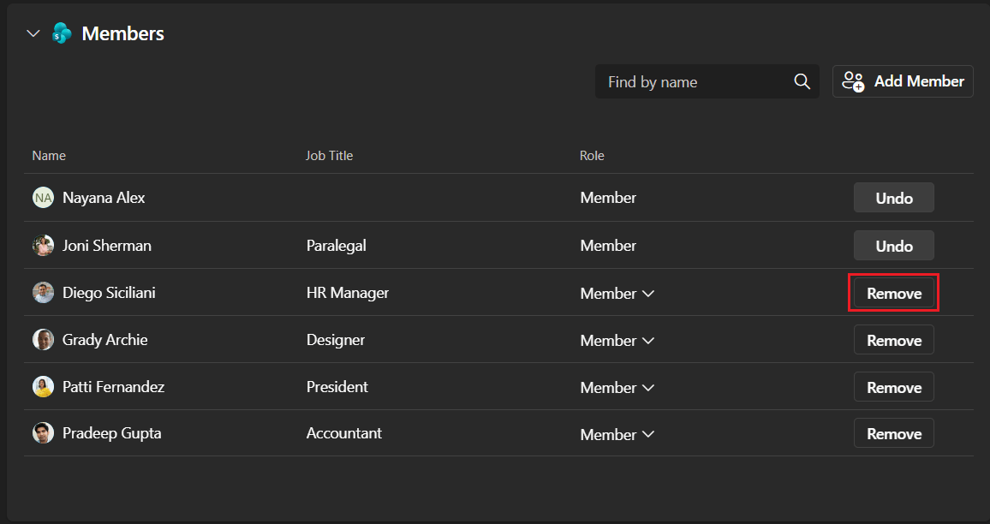Image resolution: width=990 pixels, height=524 pixels.
Task: Collapse the Members section chevron
Action: pos(33,33)
